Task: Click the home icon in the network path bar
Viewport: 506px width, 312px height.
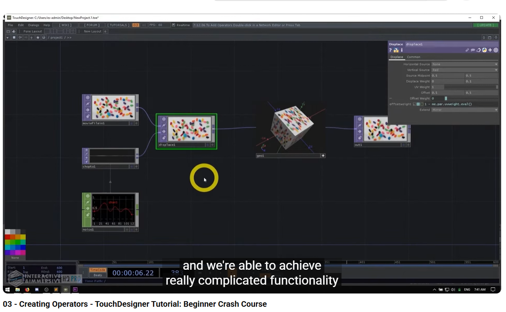Action: pos(44,37)
